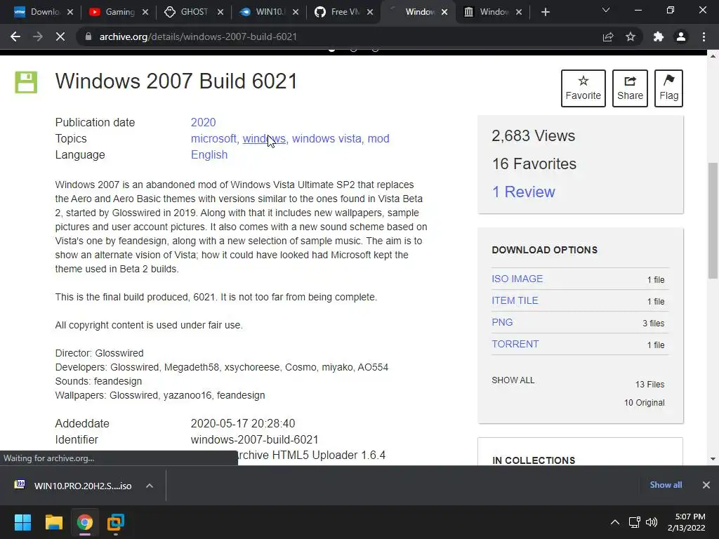Open Windows Start menu
The height and width of the screenshot is (539, 719).
tap(22, 522)
